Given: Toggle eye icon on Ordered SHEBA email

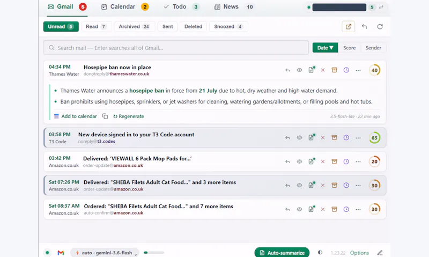Looking at the screenshot, I should [299, 209].
